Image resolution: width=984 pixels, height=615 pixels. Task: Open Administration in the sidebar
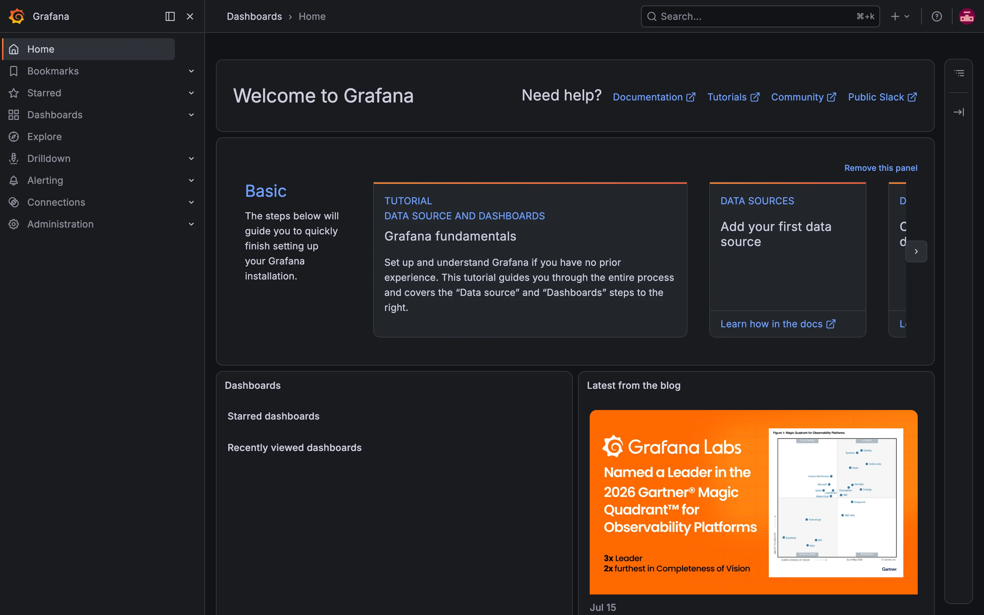60,224
